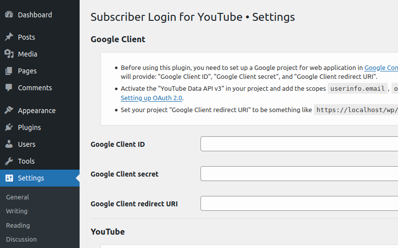Viewport: 398px width, 248px height.
Task: Open General settings submenu
Action: click(x=17, y=197)
